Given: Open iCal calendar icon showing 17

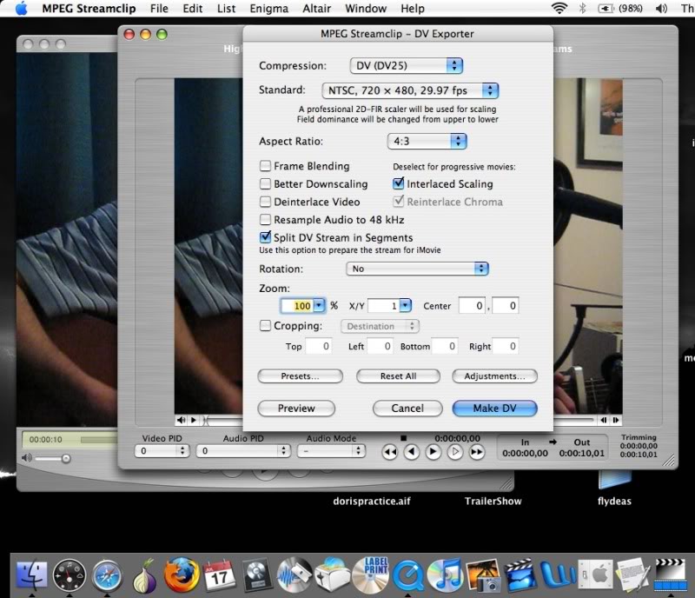Looking at the screenshot, I should pyautogui.click(x=219, y=575).
